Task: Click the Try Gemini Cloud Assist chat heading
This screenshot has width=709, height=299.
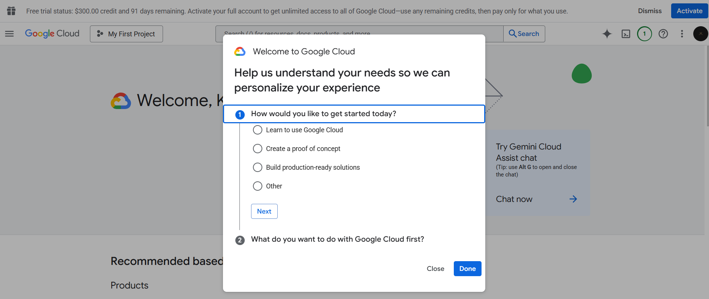Action: pos(528,152)
